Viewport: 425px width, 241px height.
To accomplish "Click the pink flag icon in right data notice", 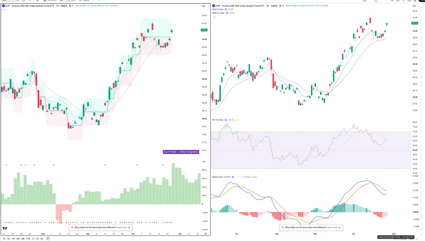I will [283, 228].
